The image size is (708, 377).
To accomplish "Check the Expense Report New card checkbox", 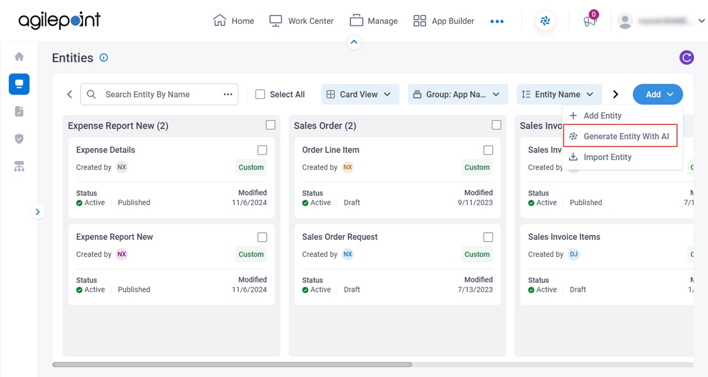I will click(x=262, y=237).
